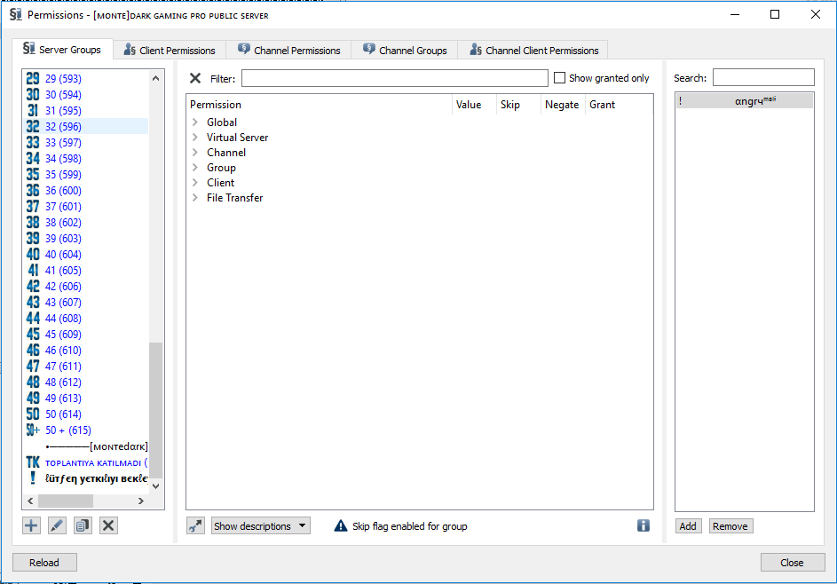Click horizontal scrollbar left arrow in group list
Viewport: 837px width, 584px height.
coord(30,501)
